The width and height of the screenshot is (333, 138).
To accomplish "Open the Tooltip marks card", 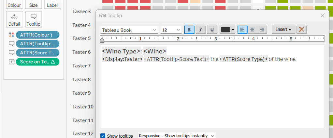I will coord(34,19).
